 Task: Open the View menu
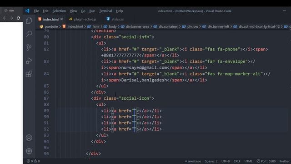coord(73,11)
